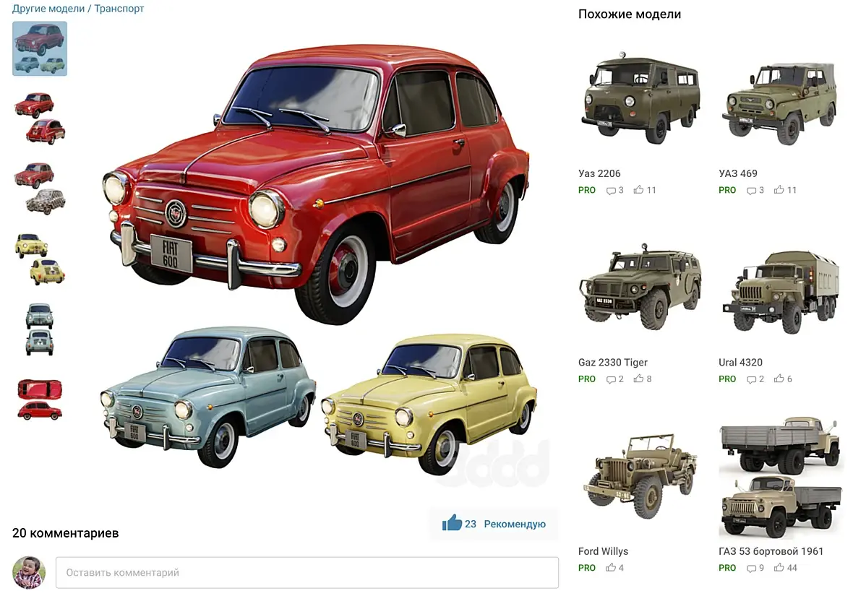The image size is (853, 596).
Task: Click the like icon under УАЗ 469
Action: point(779,190)
